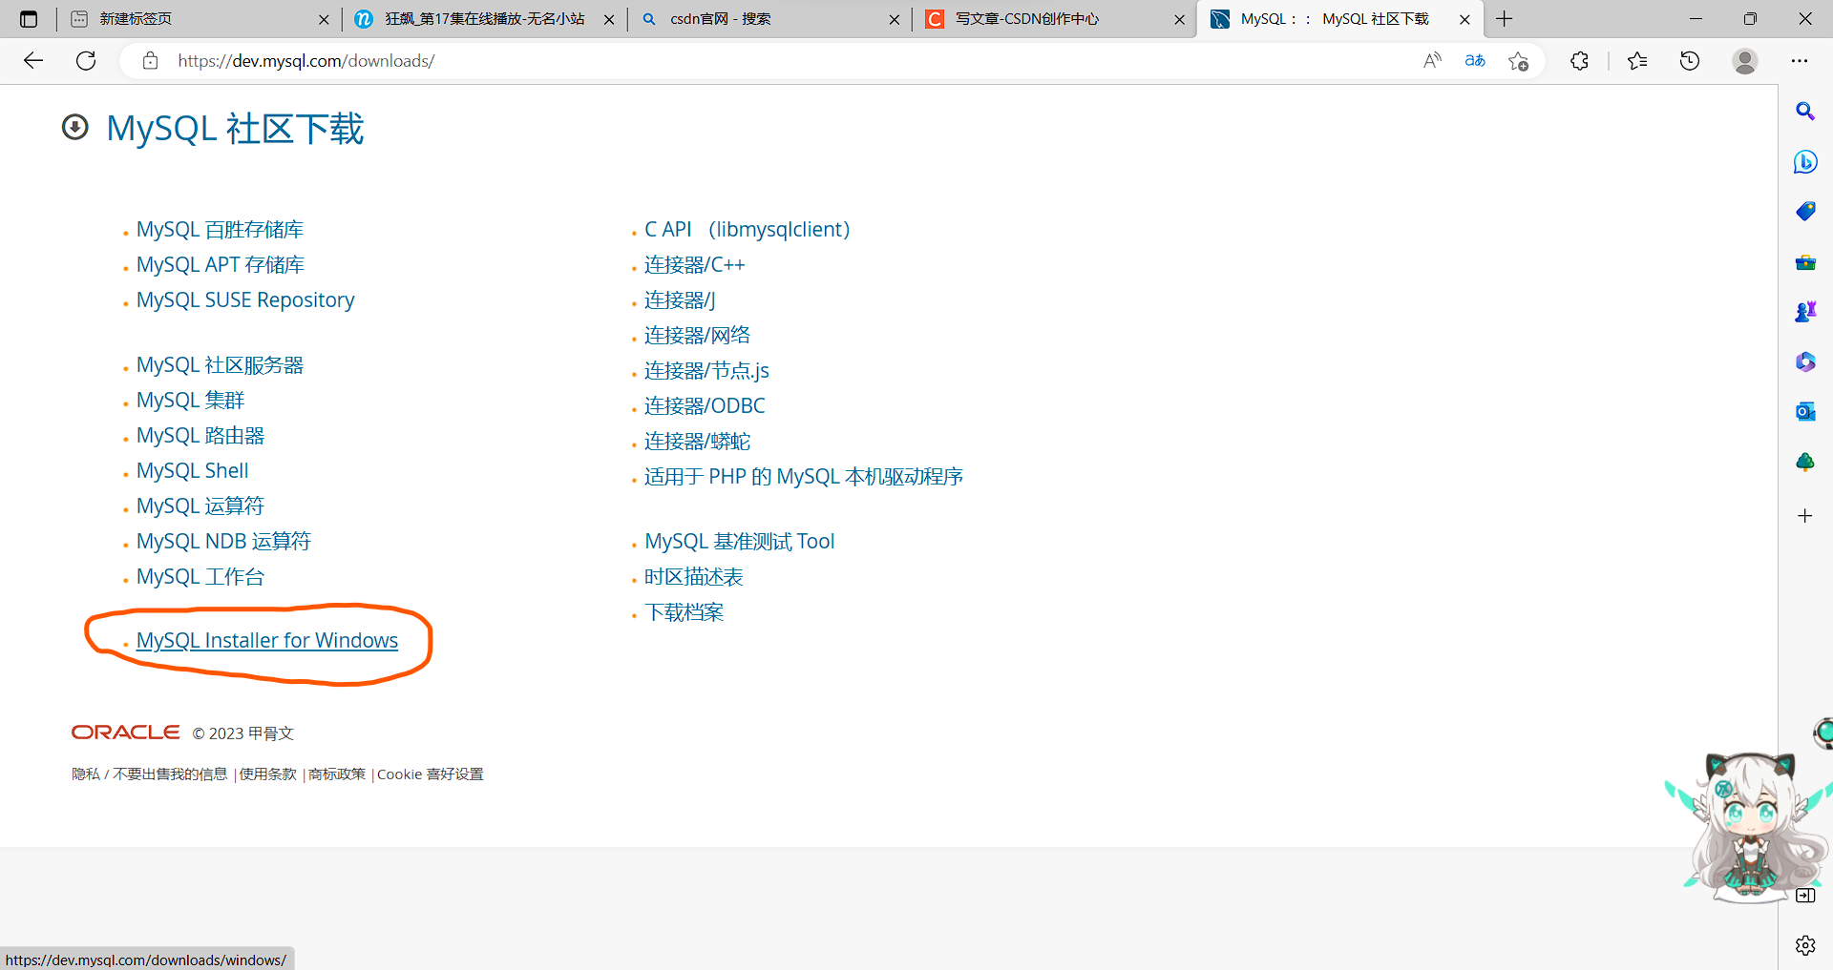Switch to the 新建标签页 tab
Image resolution: width=1833 pixels, height=970 pixels.
(198, 19)
